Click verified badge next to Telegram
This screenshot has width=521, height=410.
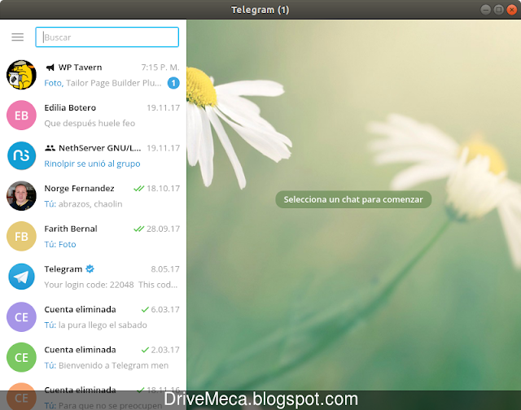[90, 269]
